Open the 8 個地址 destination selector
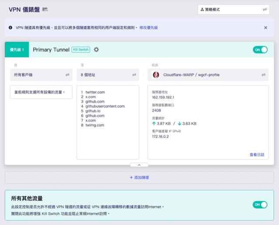This screenshot has width=279, height=225. 108,75
